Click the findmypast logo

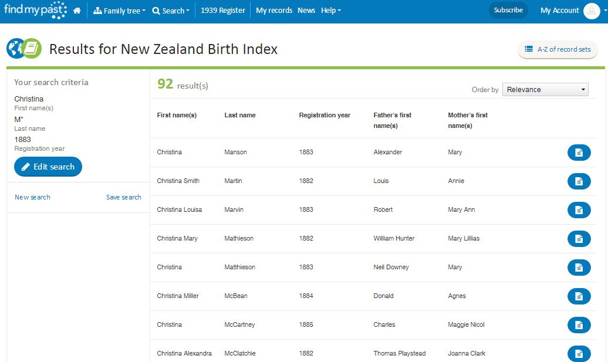(x=35, y=10)
